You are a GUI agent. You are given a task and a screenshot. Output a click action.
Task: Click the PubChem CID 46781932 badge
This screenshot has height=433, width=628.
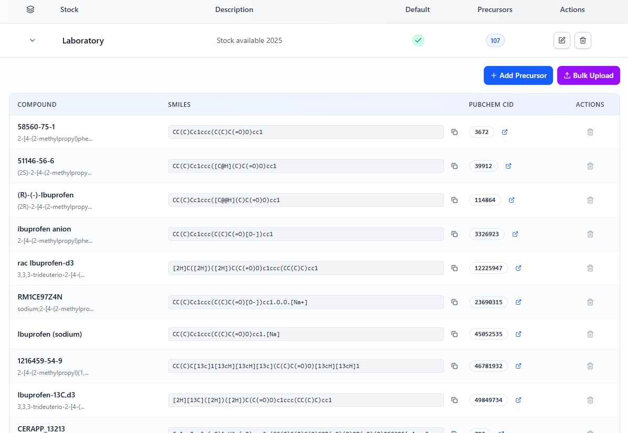coord(488,366)
